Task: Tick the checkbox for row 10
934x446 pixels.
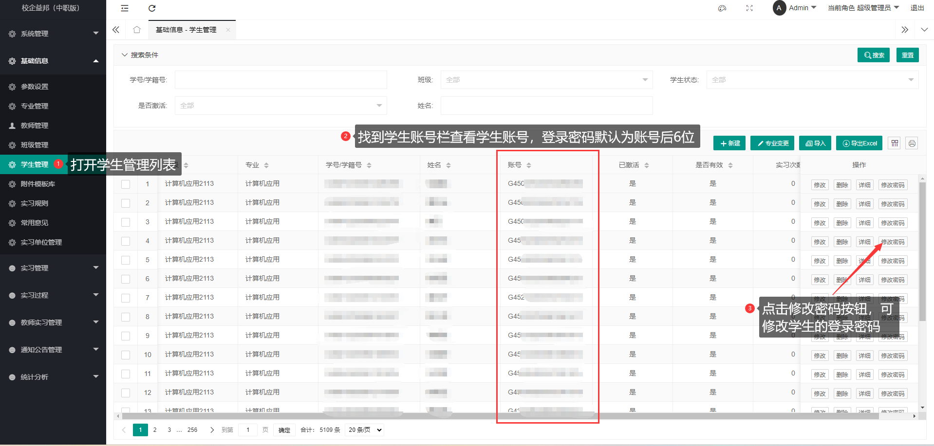Action: [x=126, y=355]
